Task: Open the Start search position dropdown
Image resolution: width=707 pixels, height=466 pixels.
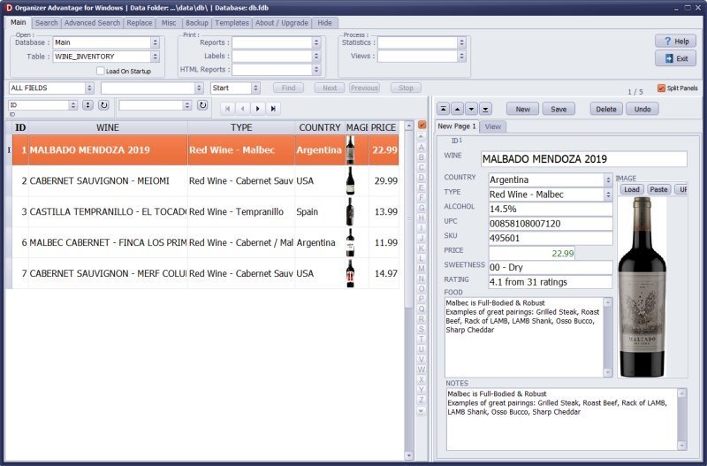Action: (x=255, y=88)
